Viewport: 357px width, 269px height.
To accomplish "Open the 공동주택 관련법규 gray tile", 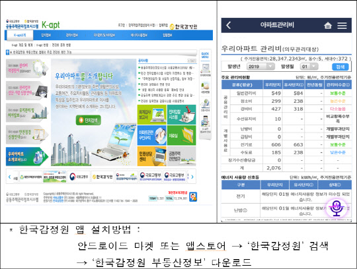I will (x=181, y=156).
